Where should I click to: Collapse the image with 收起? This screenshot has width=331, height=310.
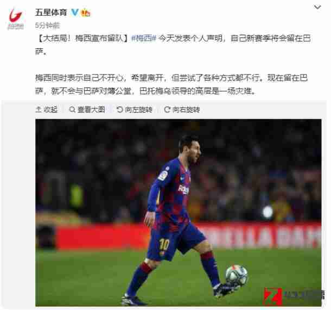(x=46, y=109)
